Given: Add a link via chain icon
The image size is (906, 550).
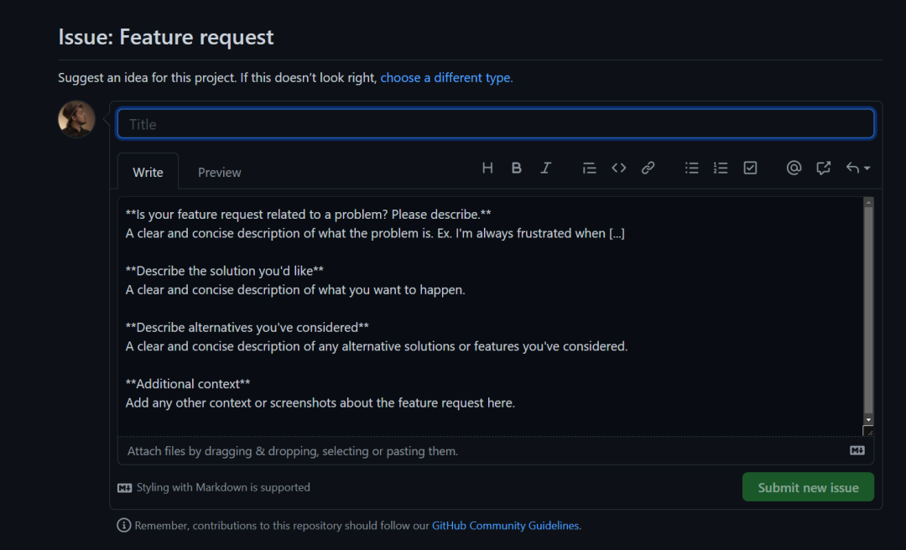Looking at the screenshot, I should [648, 168].
